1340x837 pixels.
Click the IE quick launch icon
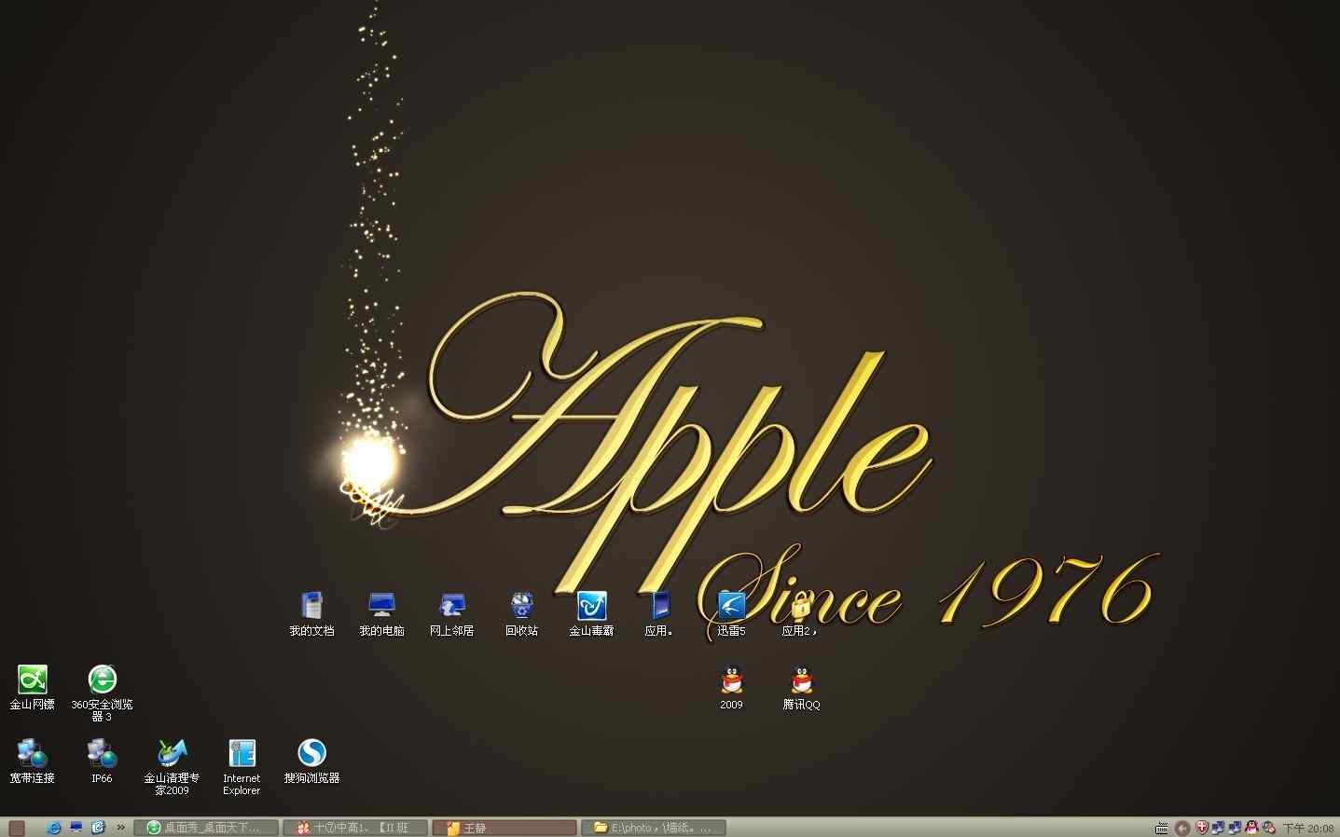(54, 828)
